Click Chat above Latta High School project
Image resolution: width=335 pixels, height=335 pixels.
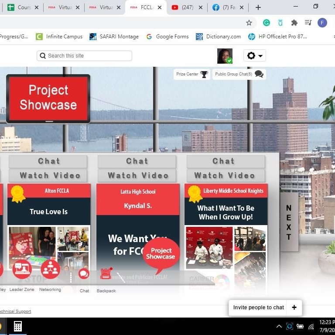(137, 161)
